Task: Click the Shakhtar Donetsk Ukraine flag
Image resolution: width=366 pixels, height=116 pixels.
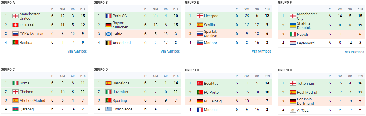Action: point(293,26)
